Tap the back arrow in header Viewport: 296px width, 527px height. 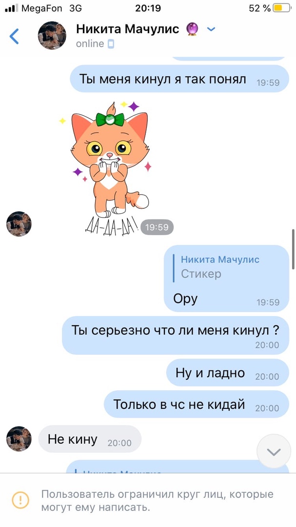(14, 36)
